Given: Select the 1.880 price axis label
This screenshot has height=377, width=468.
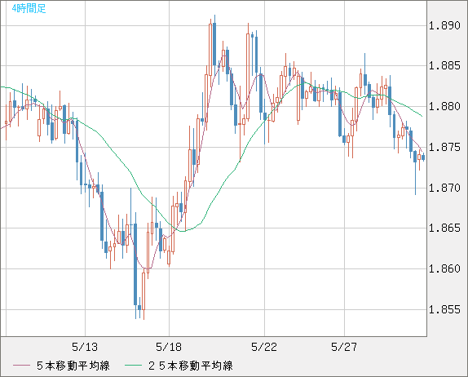Looking at the screenshot, I should (x=444, y=106).
